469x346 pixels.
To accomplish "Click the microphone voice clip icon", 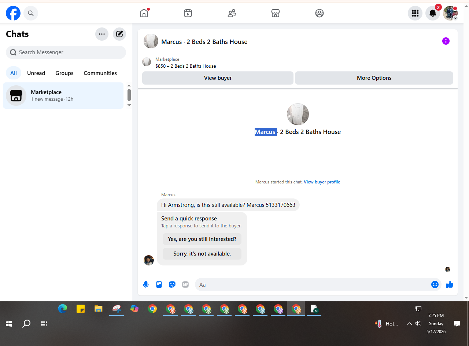I will tap(146, 284).
